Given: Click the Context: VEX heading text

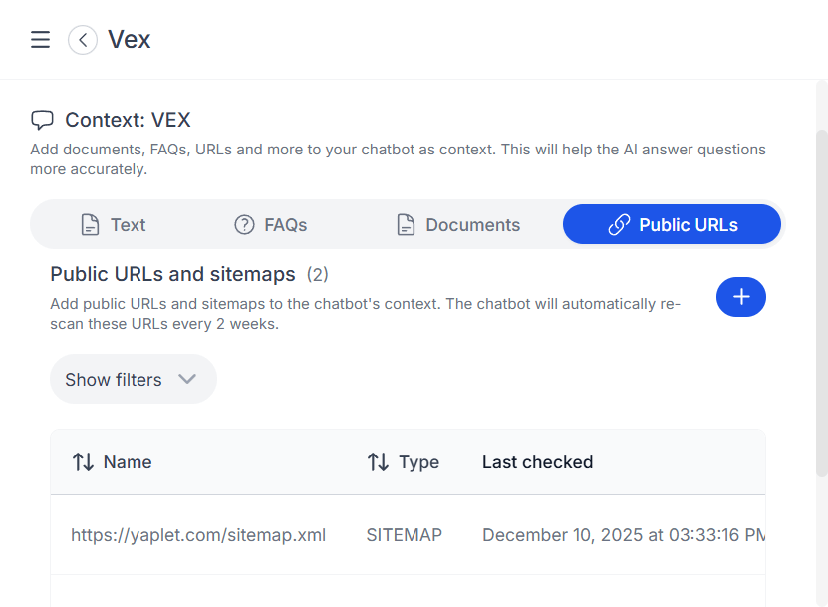Looking at the screenshot, I should pyautogui.click(x=128, y=121).
